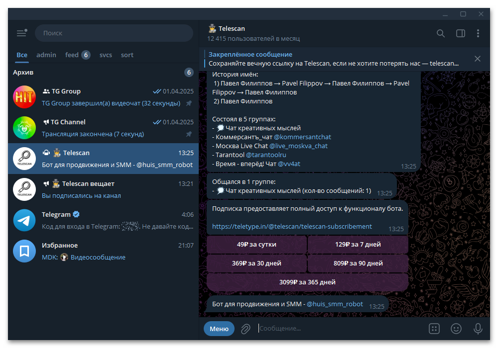Viewport: 498px width, 348px height.
Task: Choose the 129₽ за 7 дней subscription
Action: (358, 245)
